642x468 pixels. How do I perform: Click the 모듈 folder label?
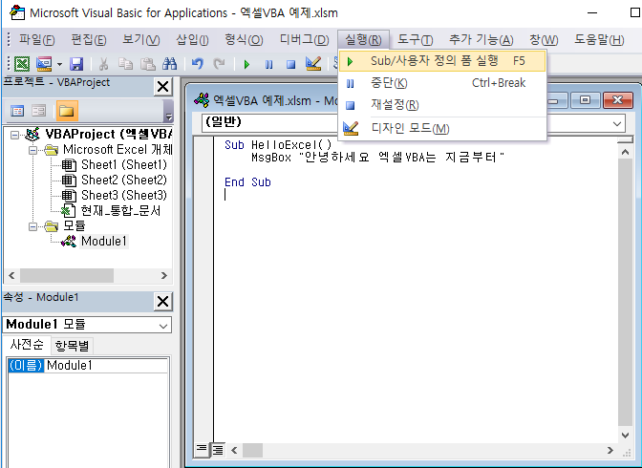75,225
